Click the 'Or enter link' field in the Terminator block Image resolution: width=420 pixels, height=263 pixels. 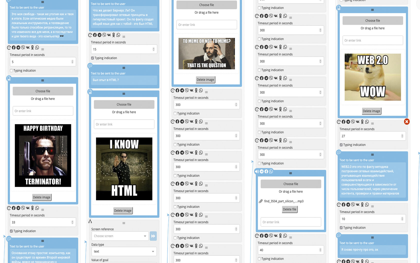(43, 111)
